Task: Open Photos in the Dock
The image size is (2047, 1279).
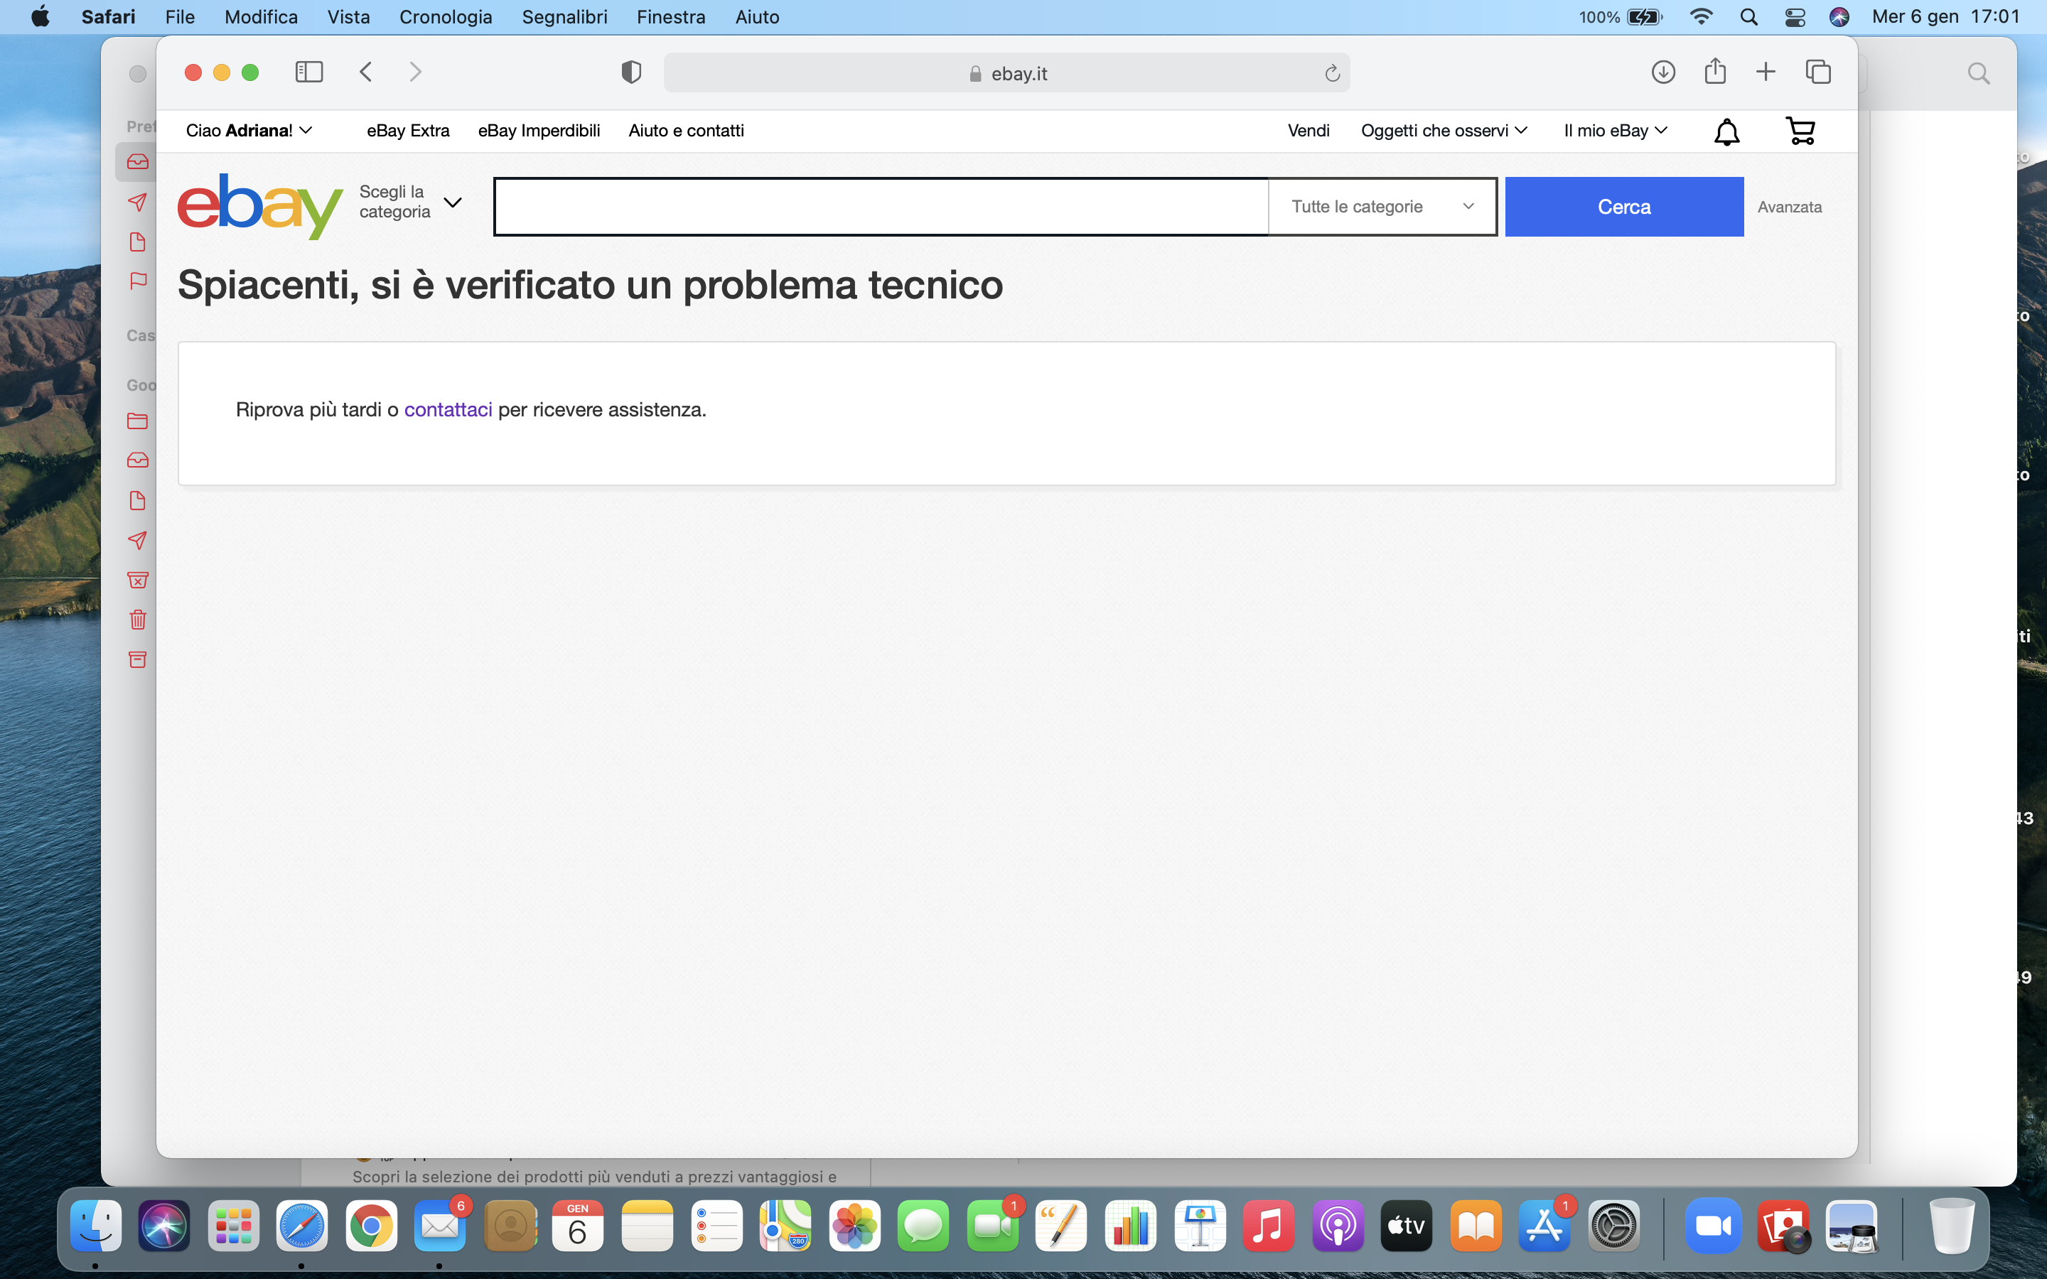Action: pyautogui.click(x=854, y=1226)
